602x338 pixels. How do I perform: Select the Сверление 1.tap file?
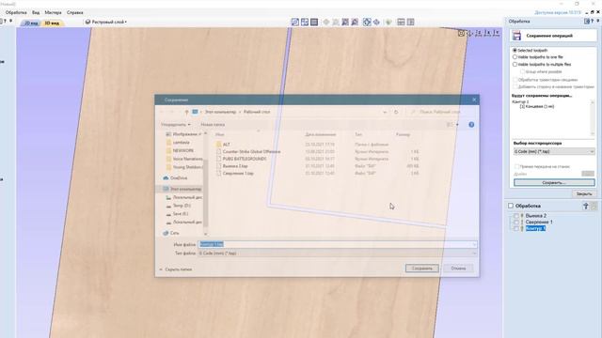click(x=234, y=174)
